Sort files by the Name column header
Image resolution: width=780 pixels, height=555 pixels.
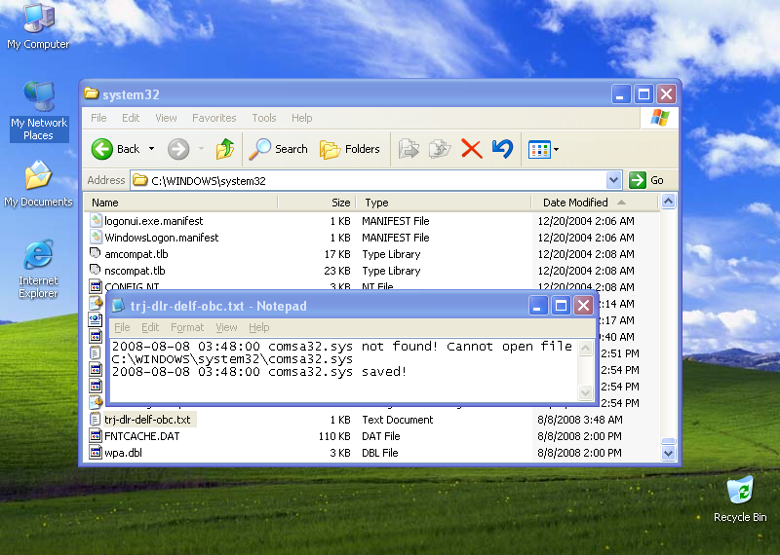click(x=181, y=203)
